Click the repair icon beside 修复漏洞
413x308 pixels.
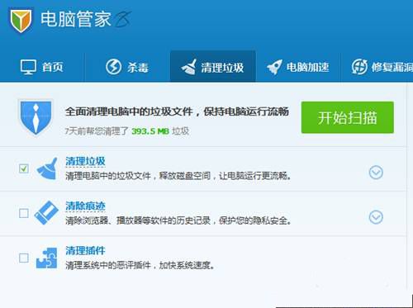(359, 67)
